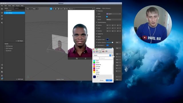The image size is (183, 103).
Task: Click the magnifier search icon in left sidebar
Action: (2, 23)
